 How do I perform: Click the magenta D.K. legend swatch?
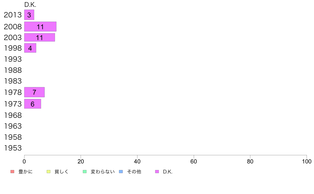coord(157,172)
